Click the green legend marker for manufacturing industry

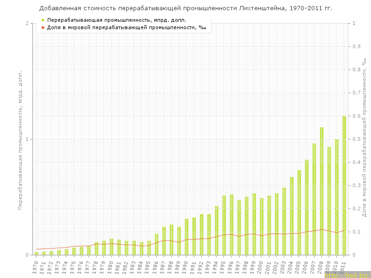coord(43,20)
